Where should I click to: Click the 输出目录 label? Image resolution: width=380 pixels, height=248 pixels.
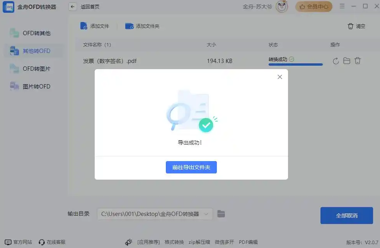[78, 214]
